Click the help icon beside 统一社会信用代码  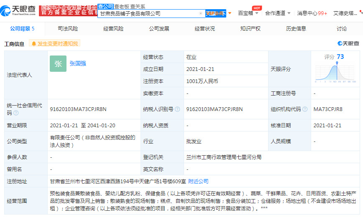pyautogui.click(x=16, y=113)
